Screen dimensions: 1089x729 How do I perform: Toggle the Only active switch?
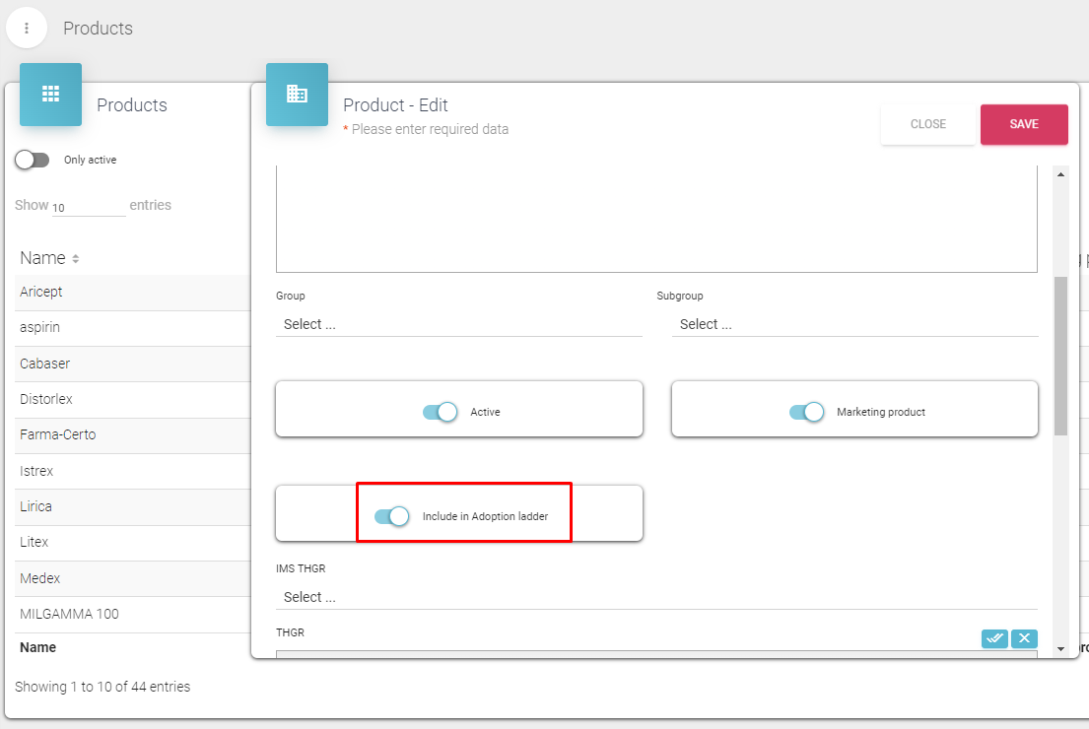point(33,160)
